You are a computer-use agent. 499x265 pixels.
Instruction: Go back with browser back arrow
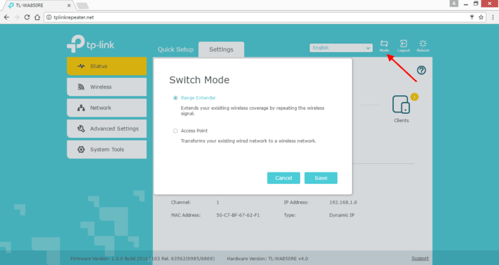(x=7, y=17)
